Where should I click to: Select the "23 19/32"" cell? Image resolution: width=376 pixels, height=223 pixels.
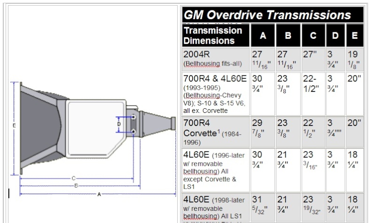pos(313,208)
